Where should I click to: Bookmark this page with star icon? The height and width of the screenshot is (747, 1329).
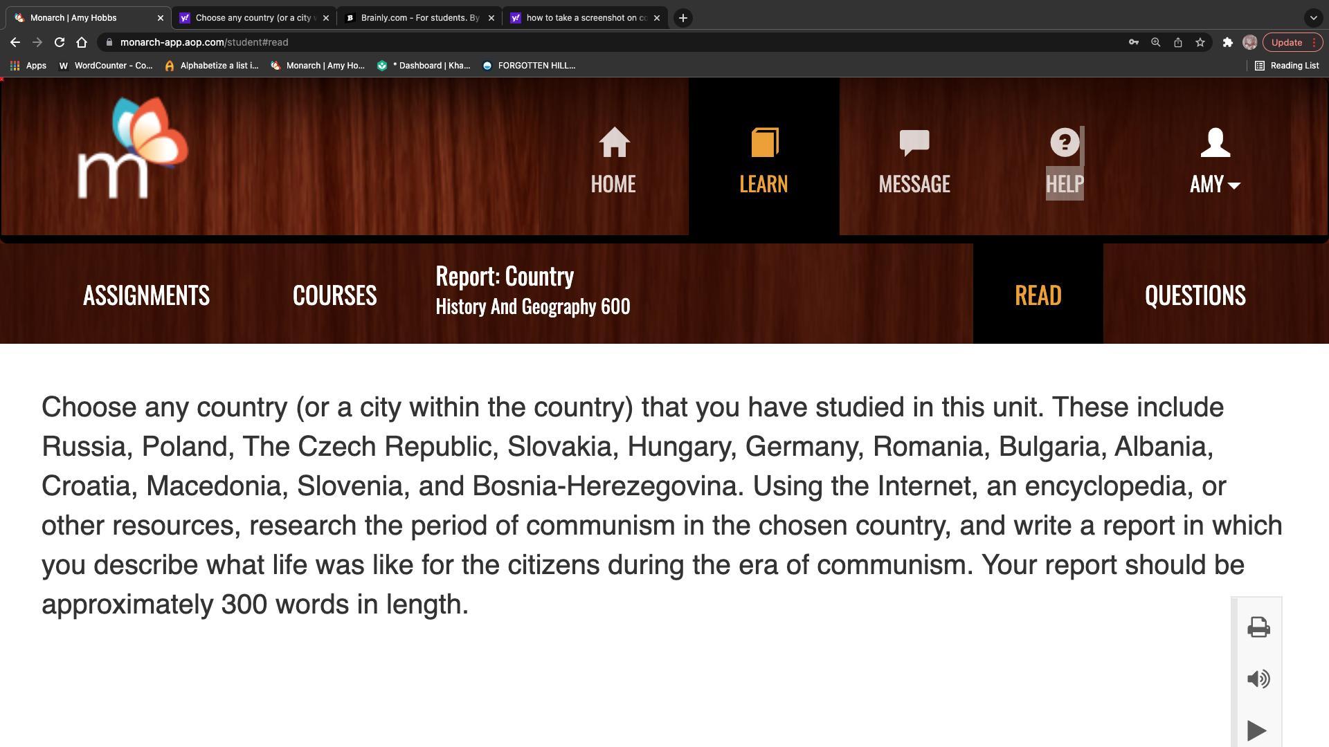tap(1200, 42)
